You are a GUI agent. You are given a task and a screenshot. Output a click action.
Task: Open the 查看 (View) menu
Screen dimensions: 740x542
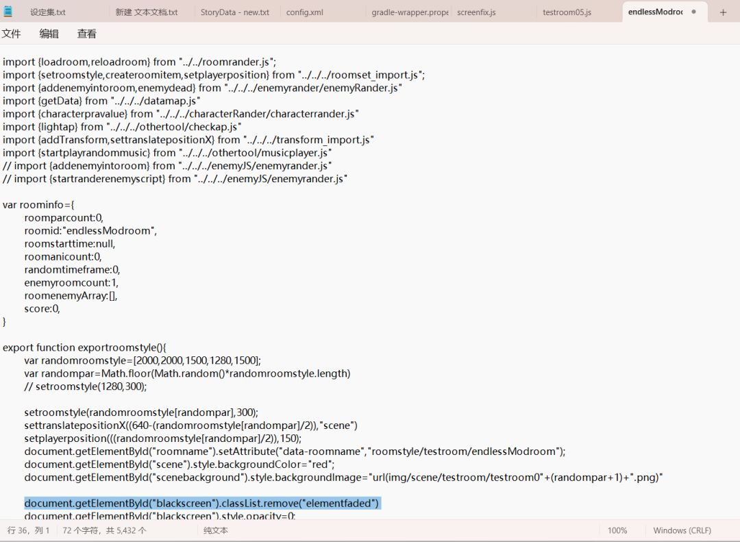pyautogui.click(x=87, y=34)
